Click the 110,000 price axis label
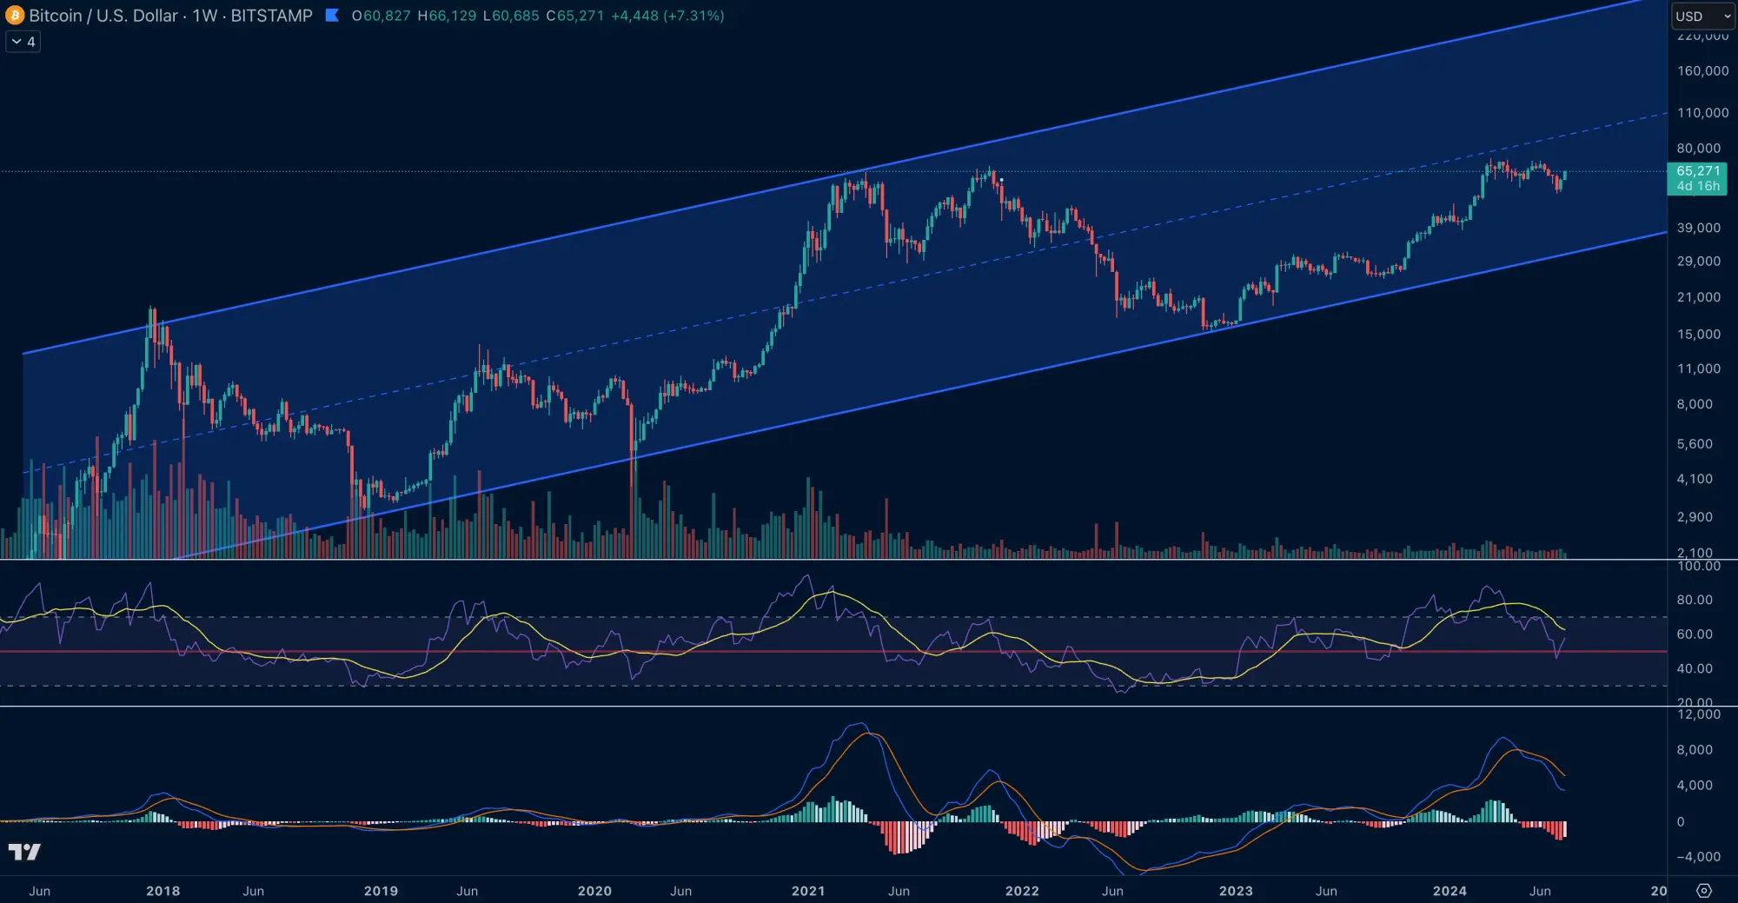This screenshot has width=1738, height=903. pyautogui.click(x=1702, y=113)
